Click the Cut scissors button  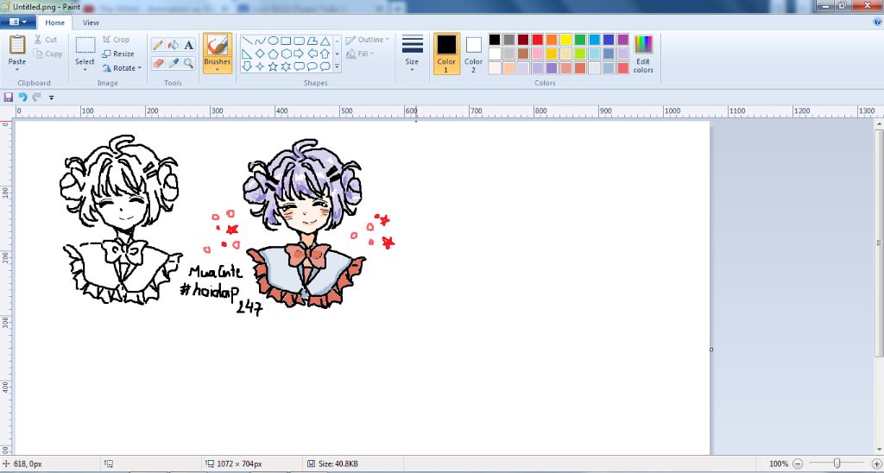point(46,40)
